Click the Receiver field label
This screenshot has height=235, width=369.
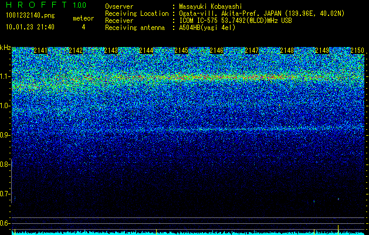tap(119, 21)
